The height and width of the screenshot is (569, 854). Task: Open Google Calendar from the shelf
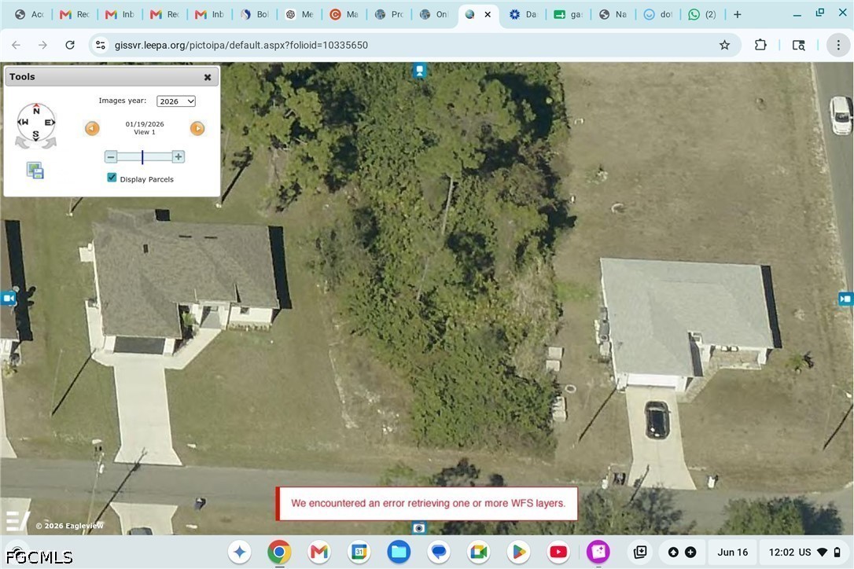359,552
